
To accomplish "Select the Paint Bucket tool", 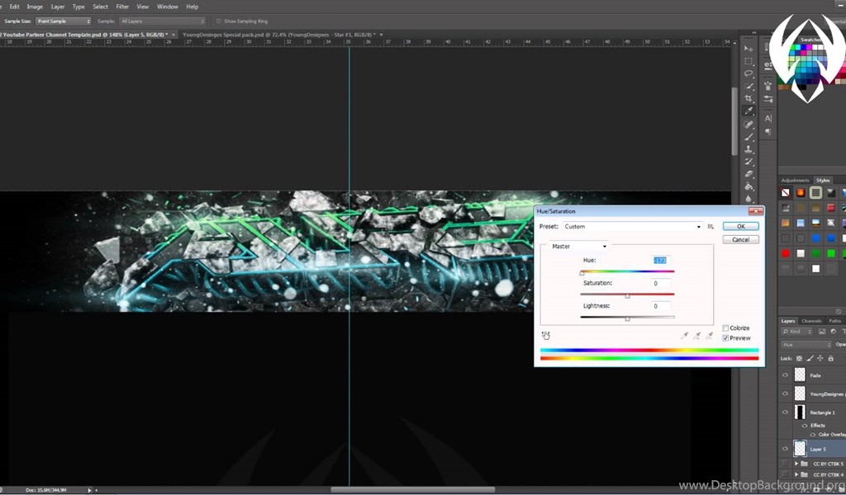I will (749, 186).
